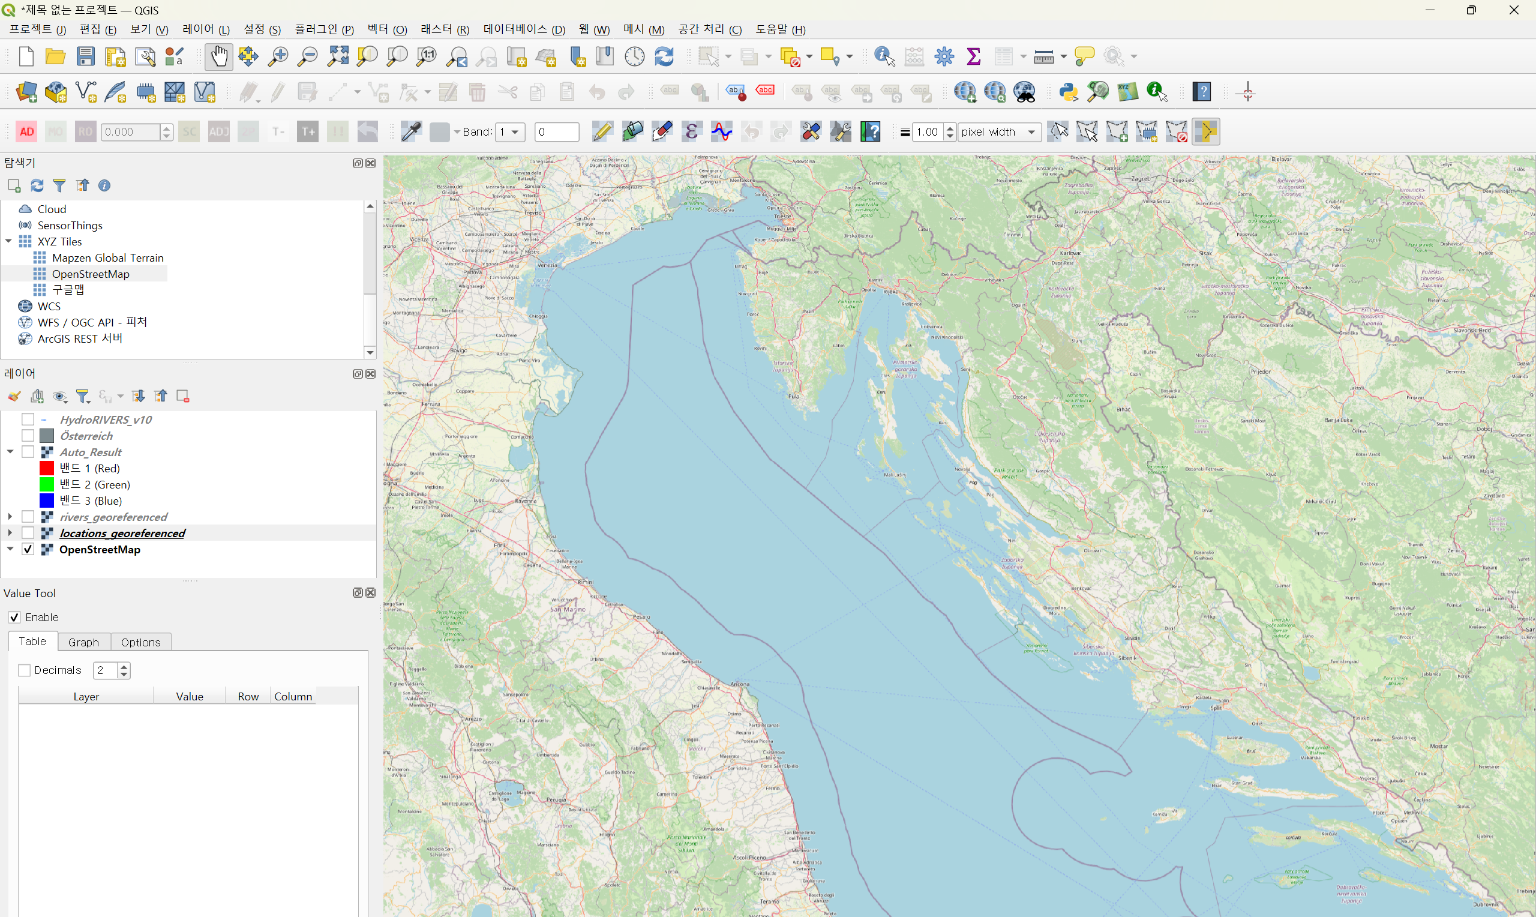Click the Zoom Out magnifier tool
The width and height of the screenshot is (1536, 917).
point(308,57)
